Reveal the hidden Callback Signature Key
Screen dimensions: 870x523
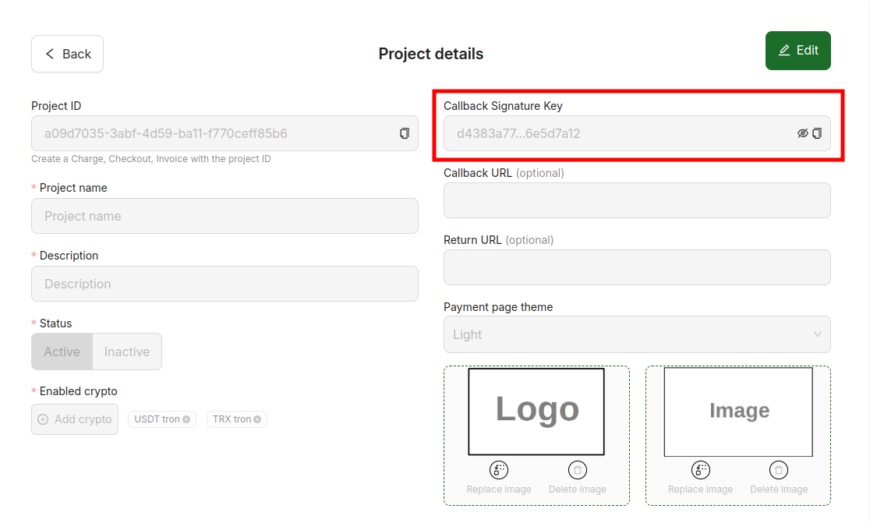click(802, 133)
